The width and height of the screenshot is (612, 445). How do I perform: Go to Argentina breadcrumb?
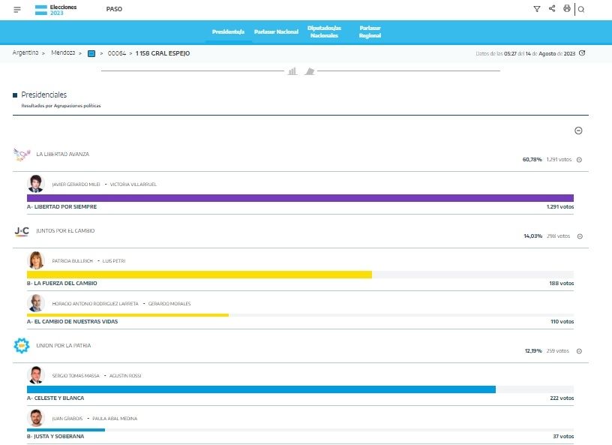tap(25, 53)
